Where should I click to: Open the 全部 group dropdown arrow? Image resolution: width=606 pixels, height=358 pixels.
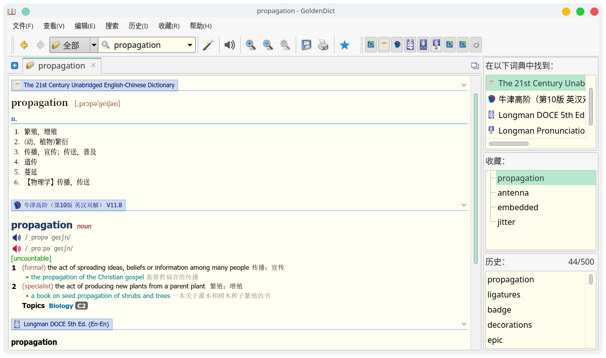point(94,45)
